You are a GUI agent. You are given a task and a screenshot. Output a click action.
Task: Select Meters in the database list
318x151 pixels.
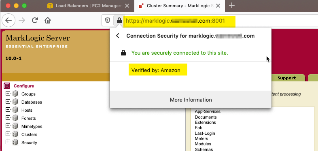tap(201, 138)
